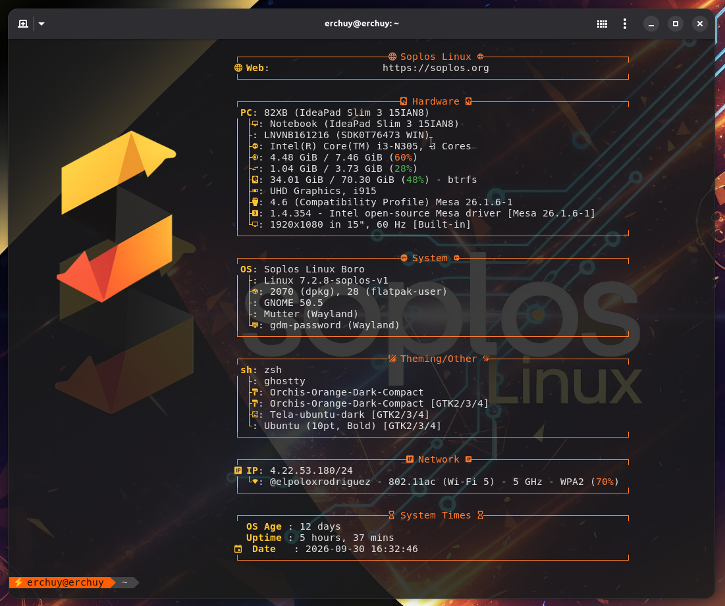Click the text "GNOME 50.5"
Viewport: 725px width, 606px height.
pyautogui.click(x=293, y=303)
